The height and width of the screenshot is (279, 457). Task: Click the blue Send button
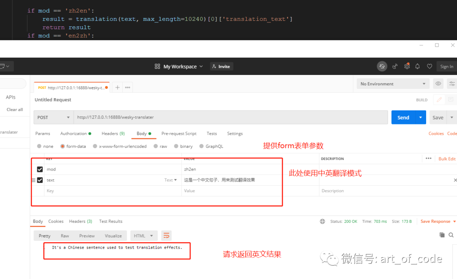click(403, 118)
